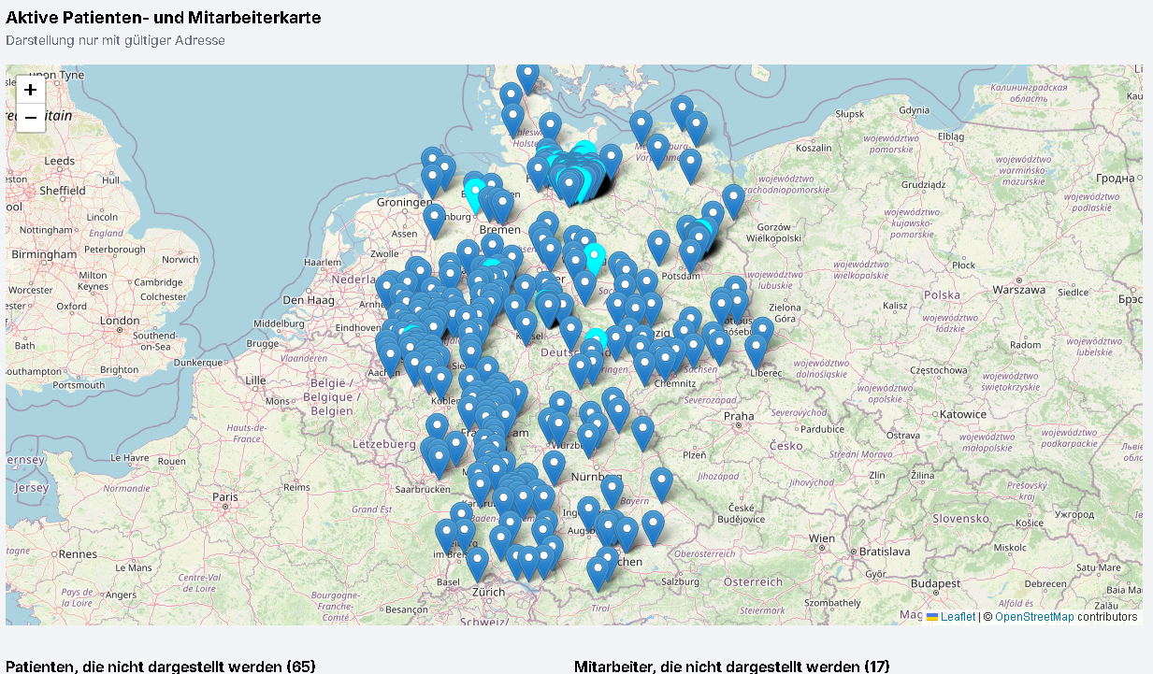Select the lone marker west of Potsdam
This screenshot has width=1153, height=674.
659,248
